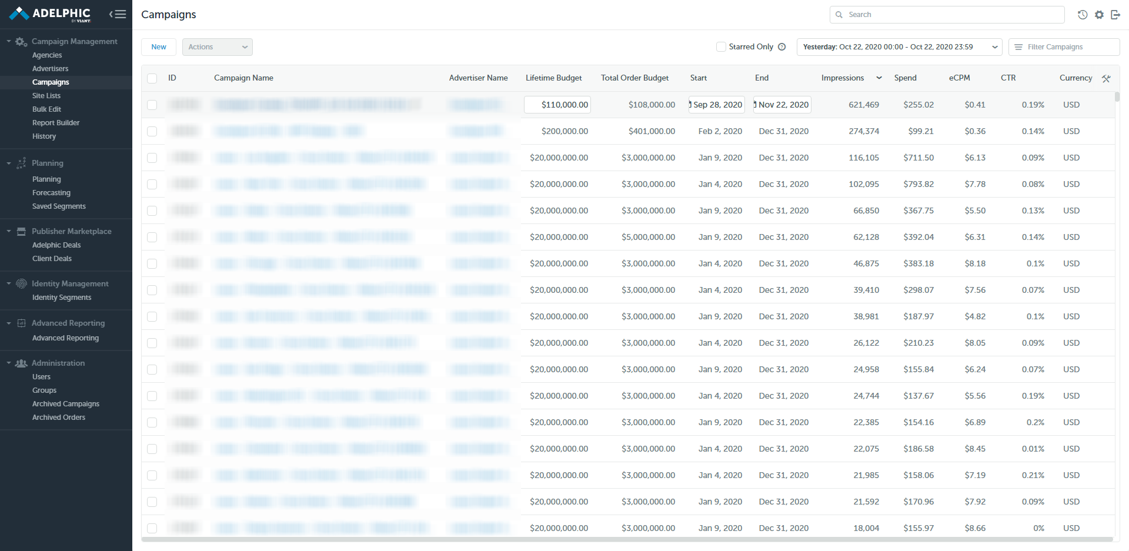This screenshot has height=551, width=1129.
Task: Open Bulk Edit
Action: pos(47,109)
